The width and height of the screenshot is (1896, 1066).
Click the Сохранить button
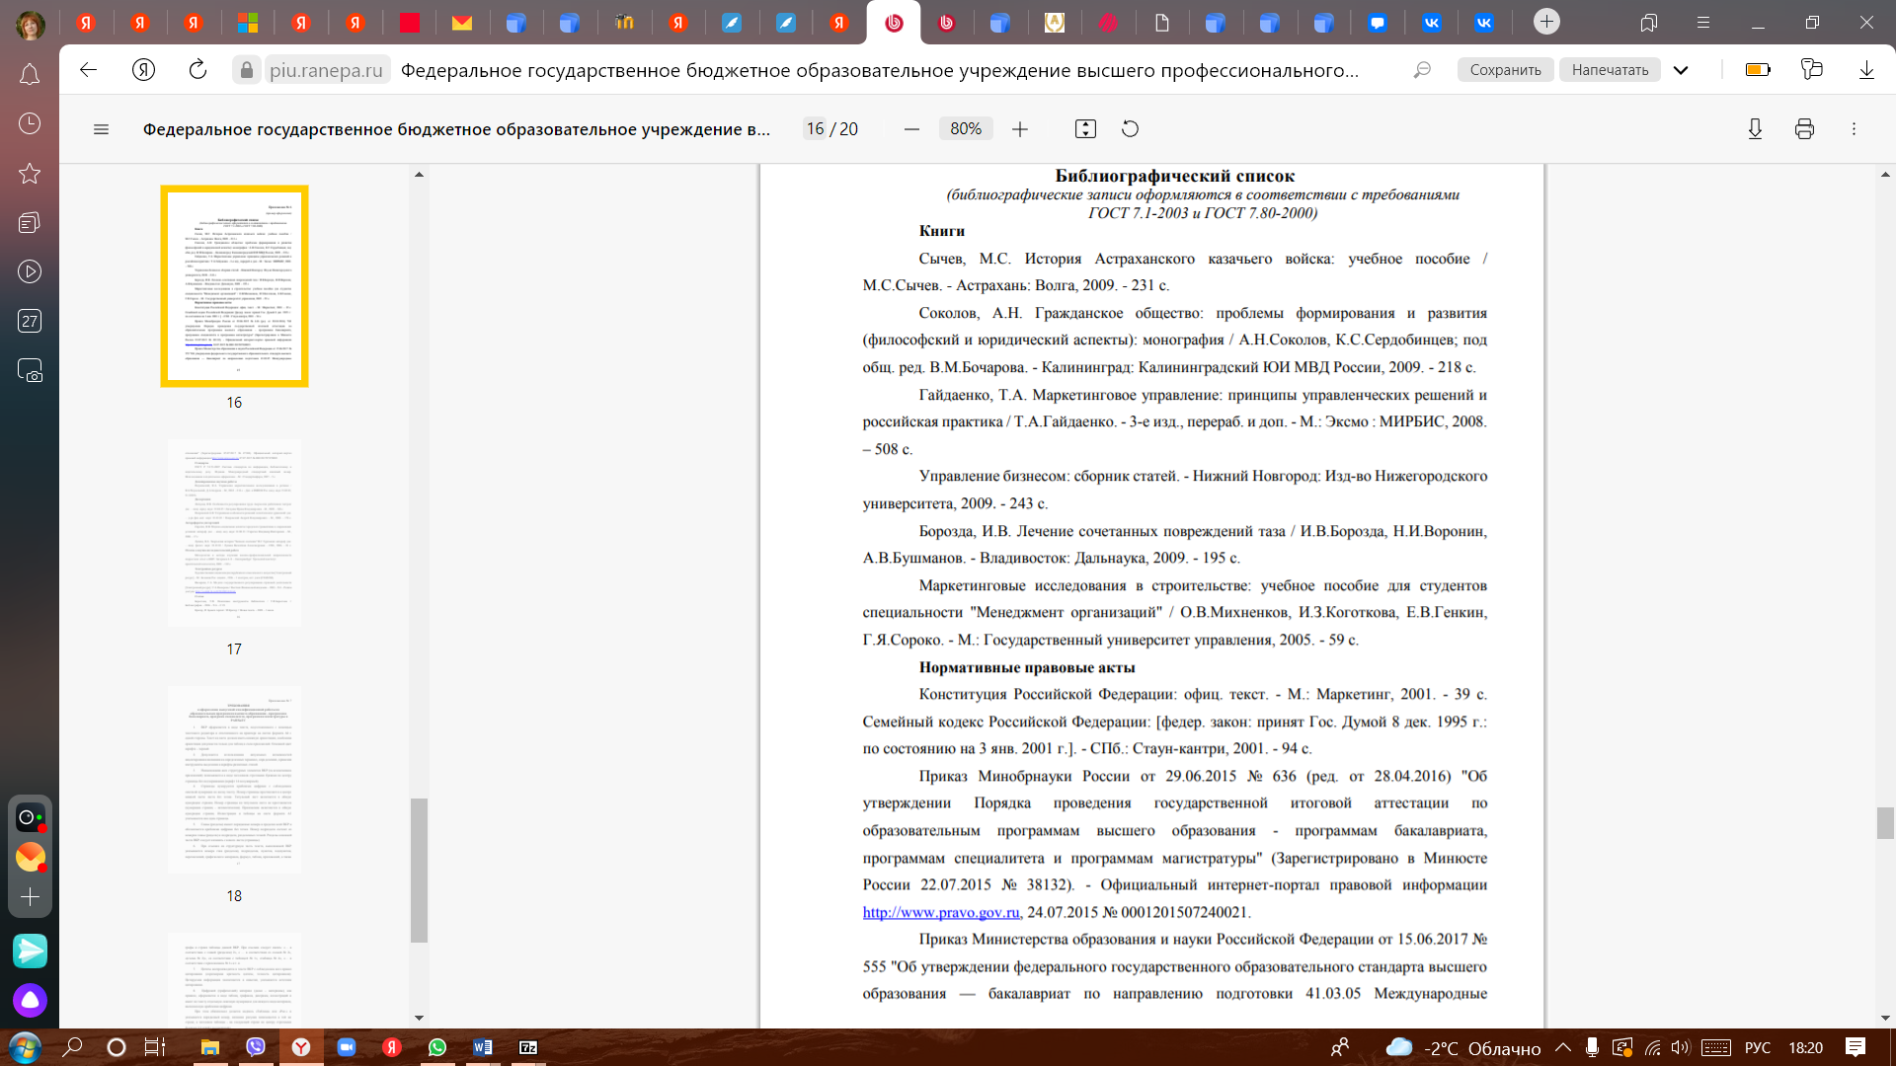pyautogui.click(x=1505, y=70)
